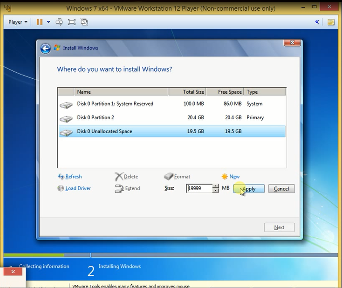This screenshot has width=342, height=288.
Task: Click drive icon for Partition 2
Action: coord(66,119)
